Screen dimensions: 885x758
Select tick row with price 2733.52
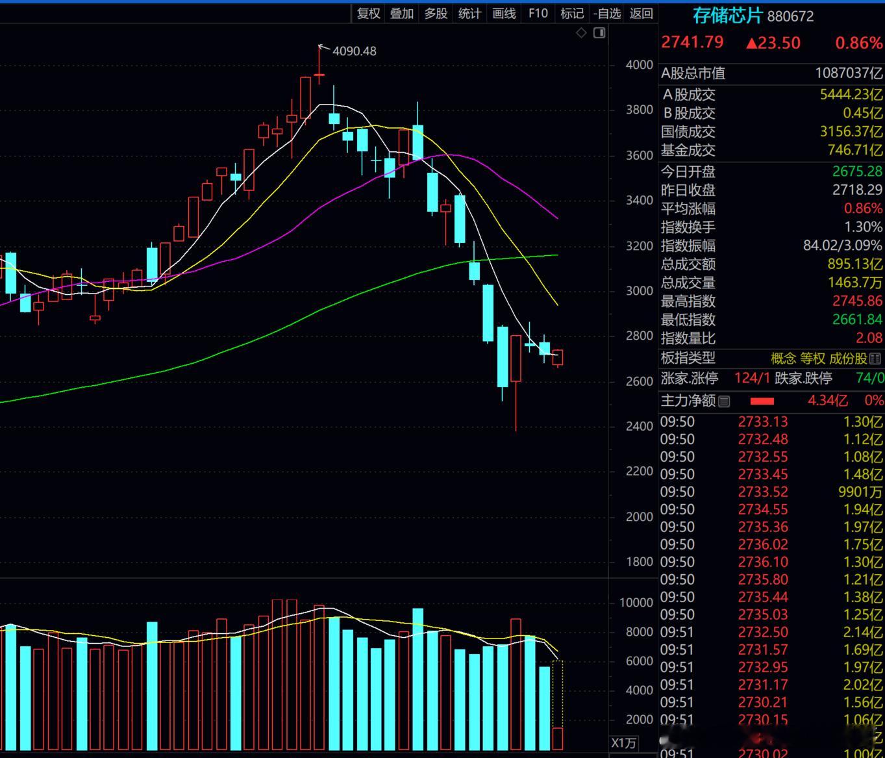point(771,492)
